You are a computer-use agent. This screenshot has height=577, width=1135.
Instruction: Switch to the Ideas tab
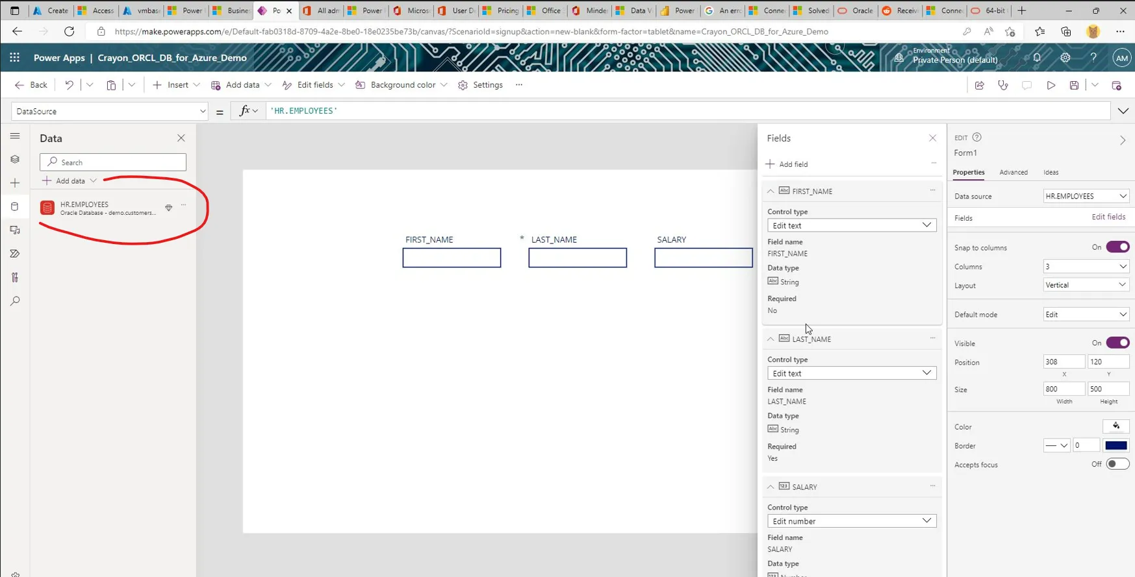[1051, 173]
